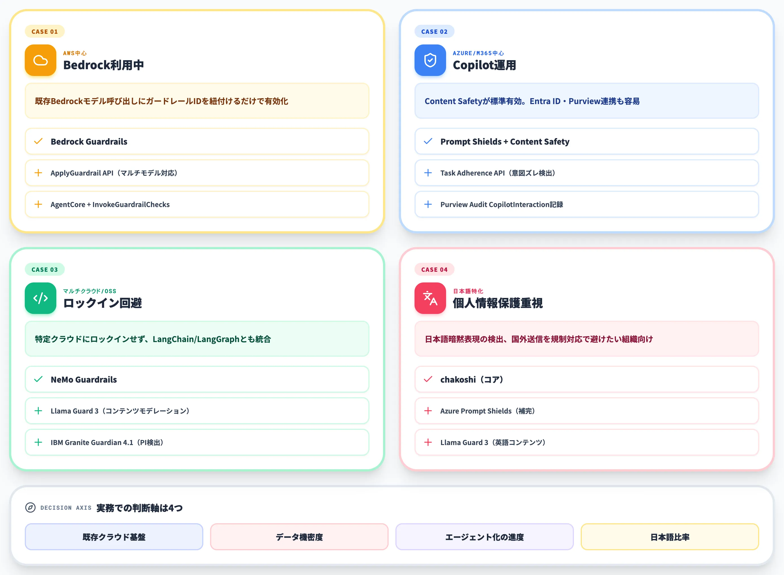Click the plus icon beside Purview Audit
Screen dimensions: 784x575
tap(428, 204)
